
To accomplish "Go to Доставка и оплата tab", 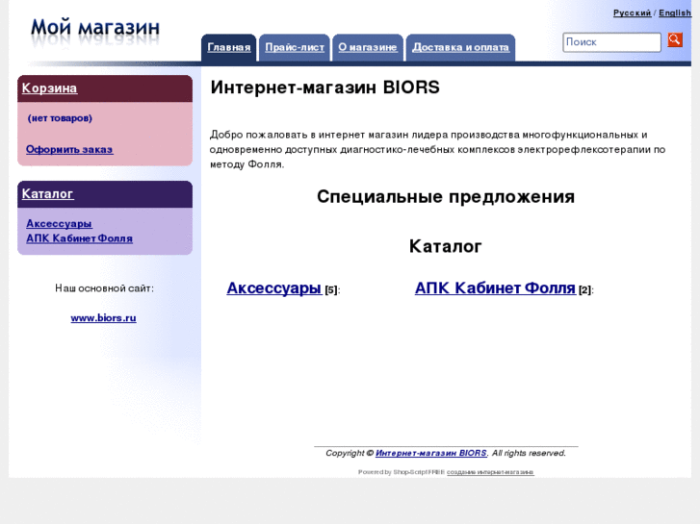I will click(460, 47).
